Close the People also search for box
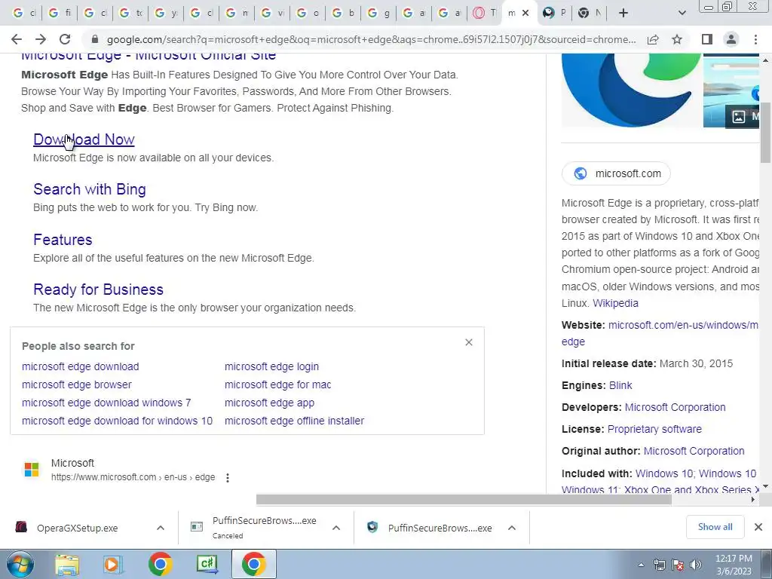 (469, 342)
